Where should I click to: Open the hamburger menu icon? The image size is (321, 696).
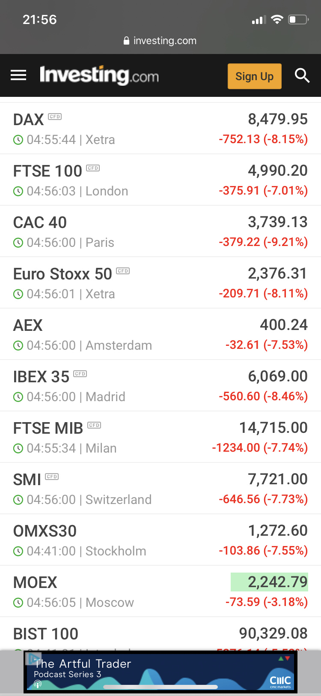18,75
